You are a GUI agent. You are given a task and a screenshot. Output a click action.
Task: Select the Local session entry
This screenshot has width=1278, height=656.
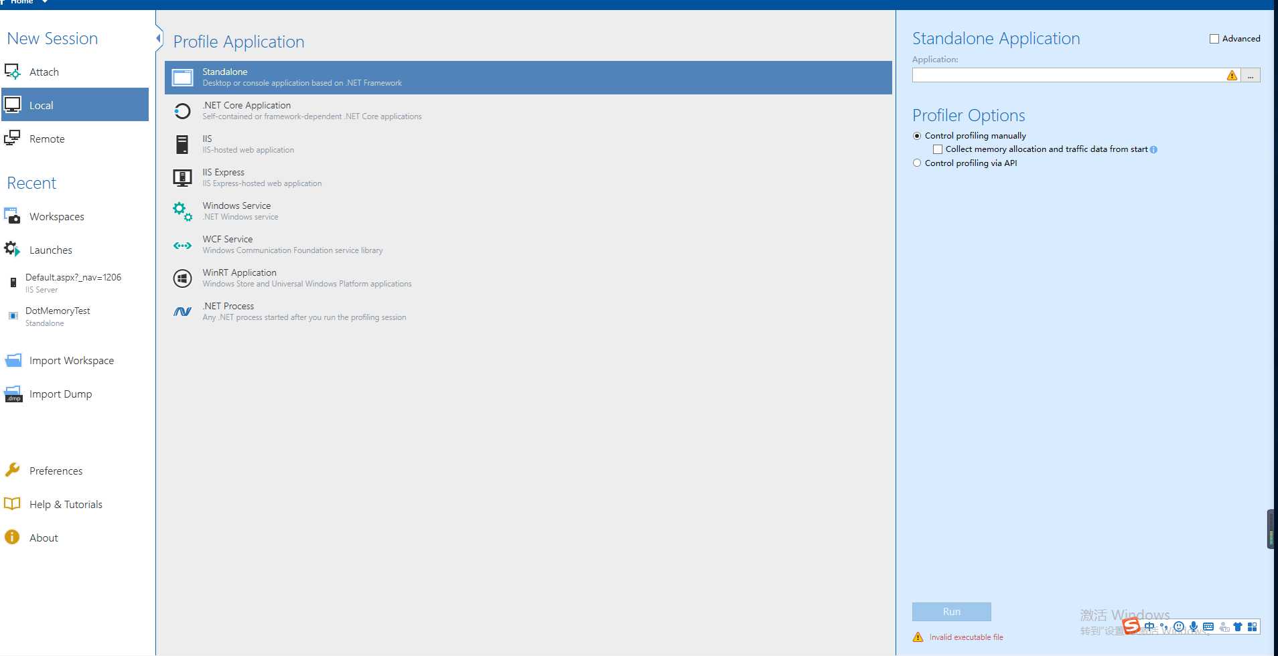(75, 105)
